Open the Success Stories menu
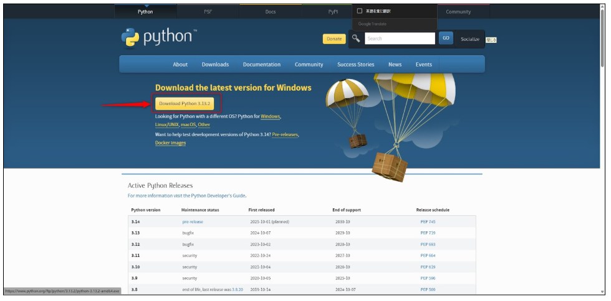This screenshot has width=611, height=301. (x=355, y=65)
